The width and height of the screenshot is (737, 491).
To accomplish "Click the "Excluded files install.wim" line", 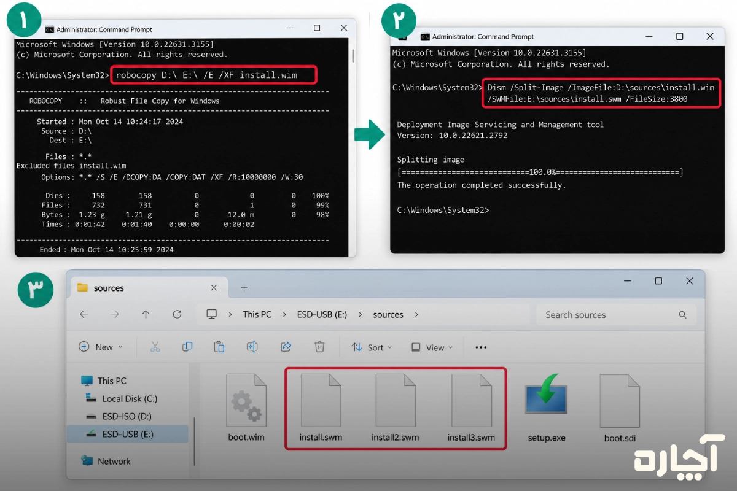I will [71, 166].
